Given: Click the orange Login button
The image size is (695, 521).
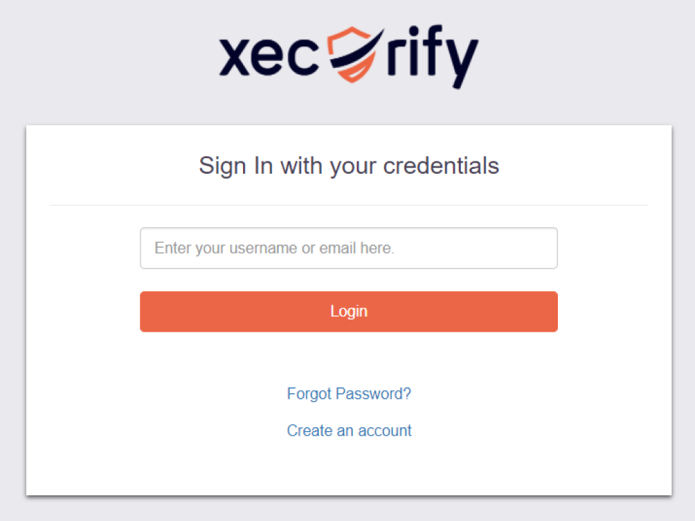Looking at the screenshot, I should tap(349, 311).
